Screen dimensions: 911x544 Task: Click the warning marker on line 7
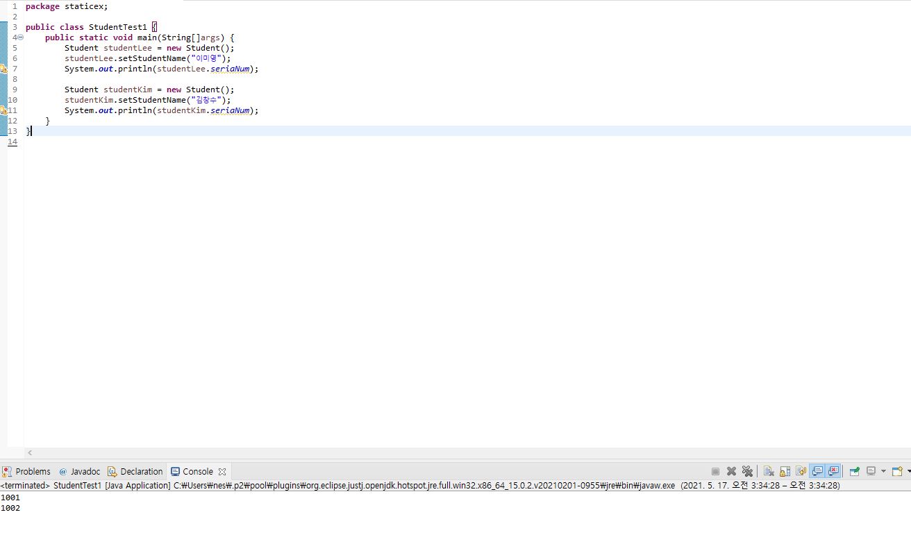(x=3, y=69)
